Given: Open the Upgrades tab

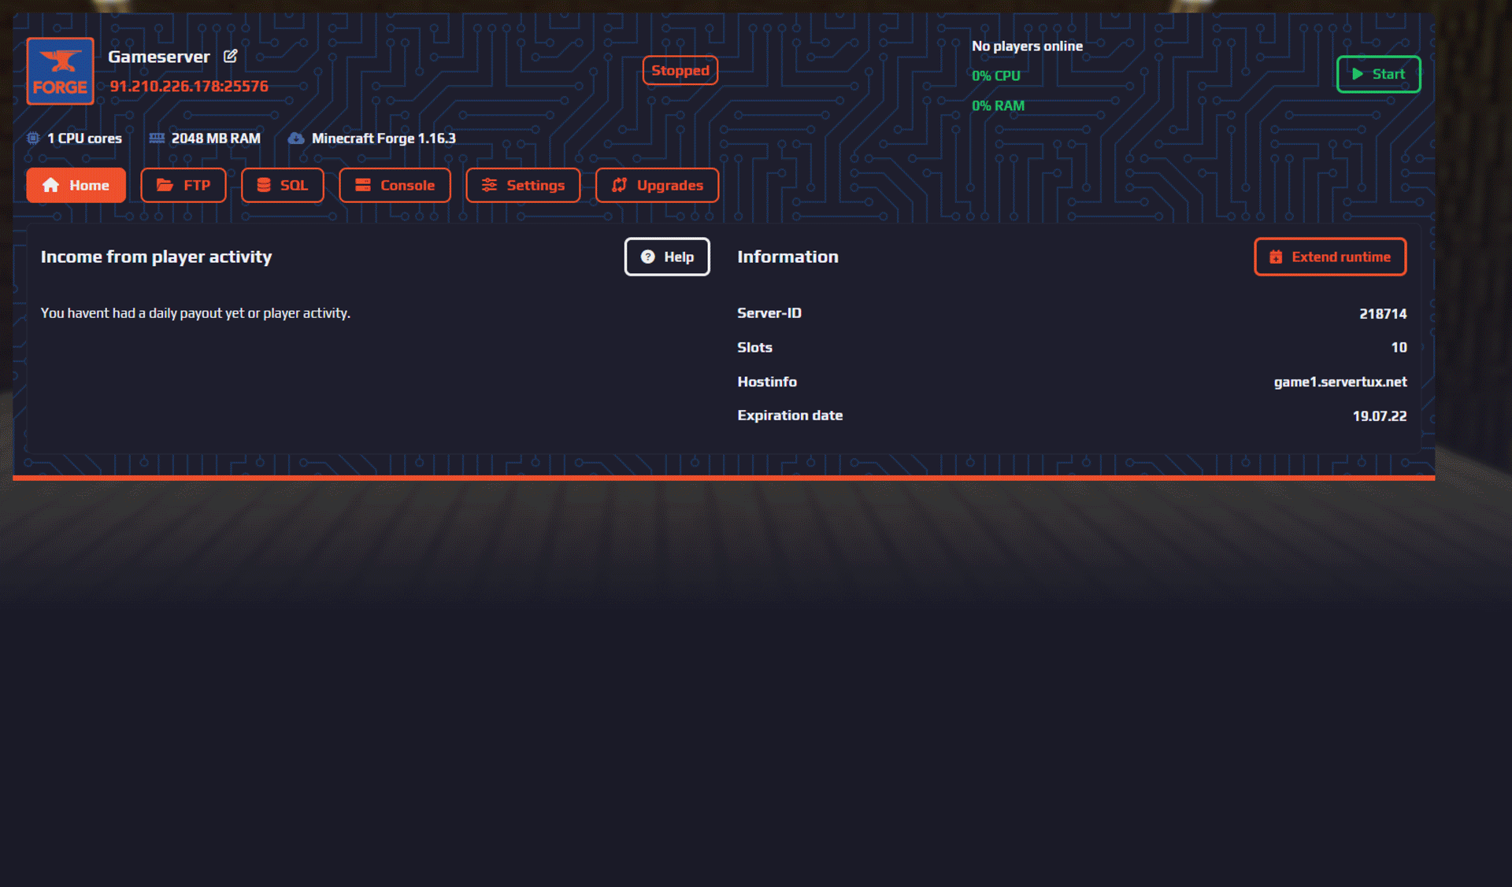Looking at the screenshot, I should point(657,185).
